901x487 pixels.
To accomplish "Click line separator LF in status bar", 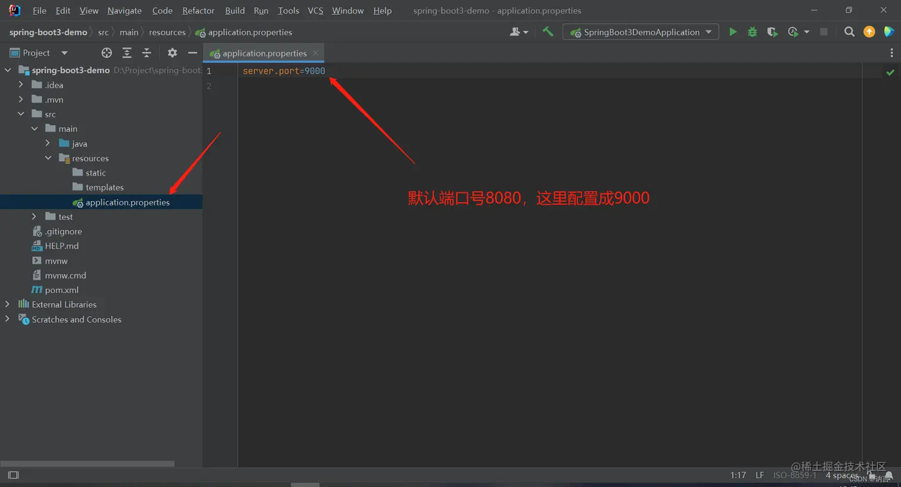I will pyautogui.click(x=760, y=475).
